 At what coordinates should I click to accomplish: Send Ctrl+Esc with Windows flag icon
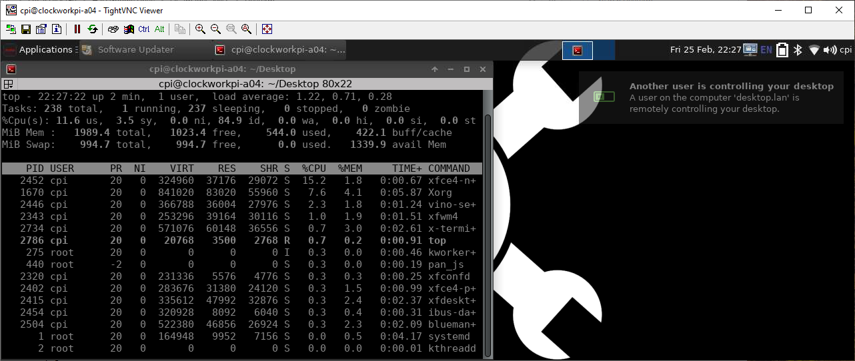(x=129, y=29)
